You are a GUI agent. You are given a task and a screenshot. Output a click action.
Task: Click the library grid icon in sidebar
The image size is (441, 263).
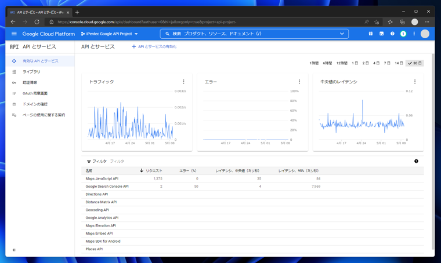(x=14, y=72)
